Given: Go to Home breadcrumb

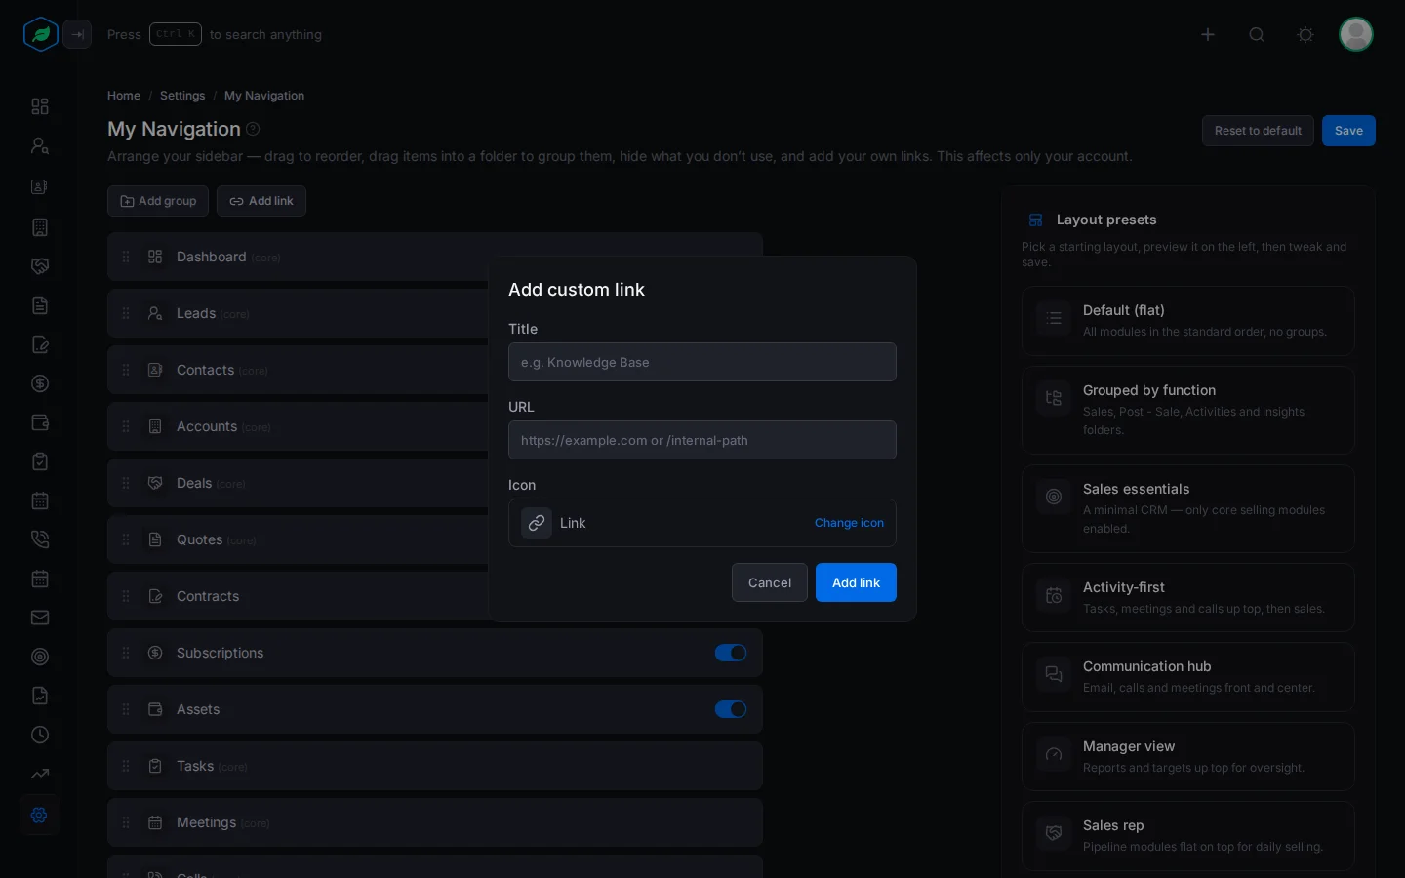Looking at the screenshot, I should [x=124, y=96].
